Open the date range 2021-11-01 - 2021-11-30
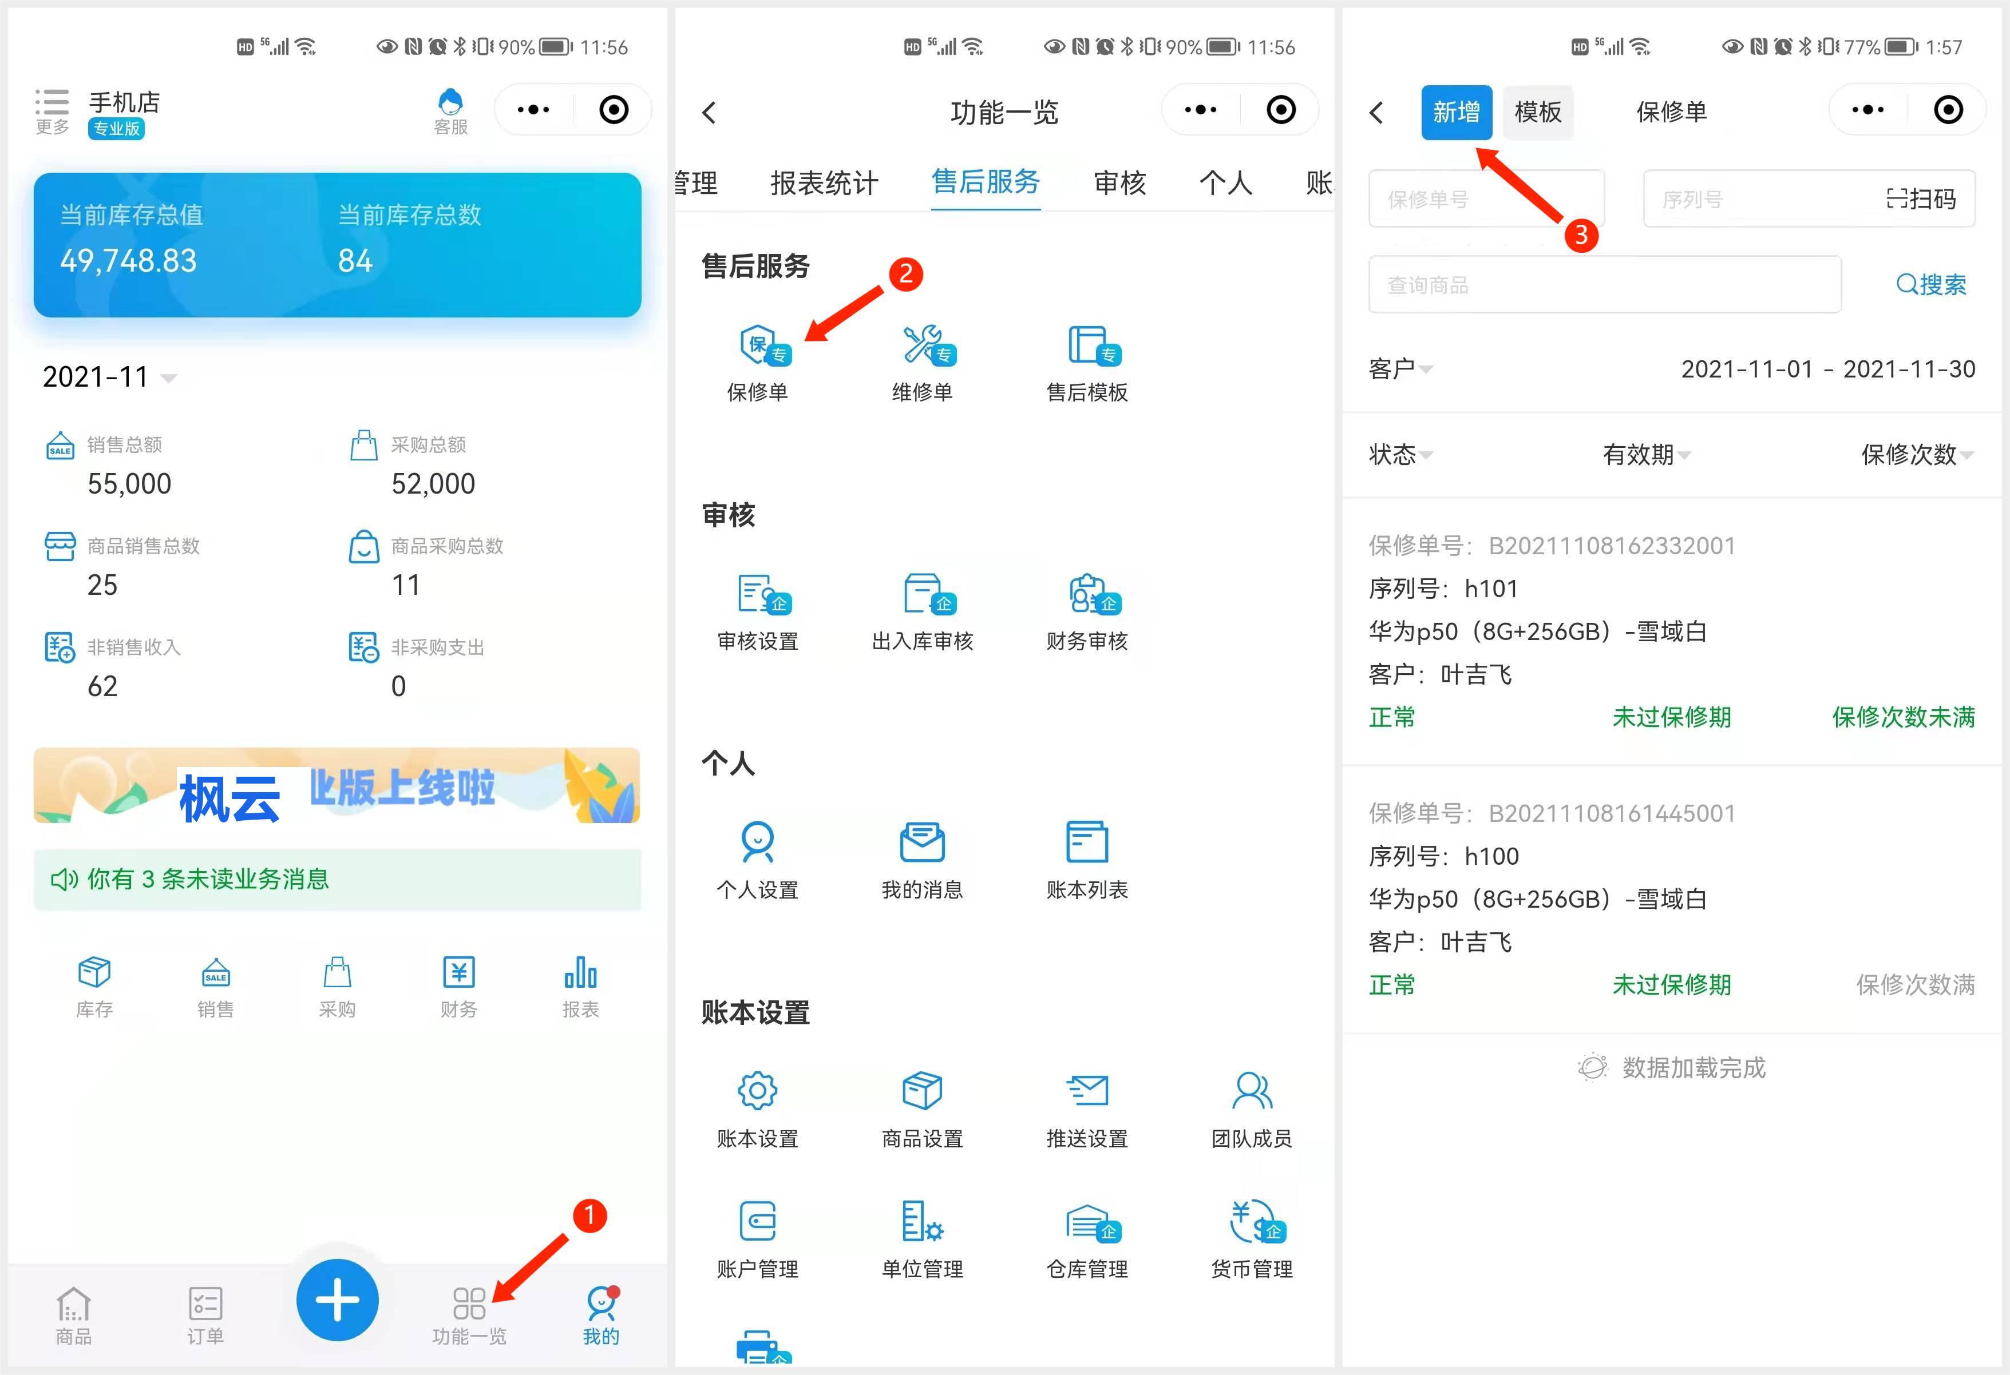Screen dimensions: 2010x1375 (x=1827, y=369)
